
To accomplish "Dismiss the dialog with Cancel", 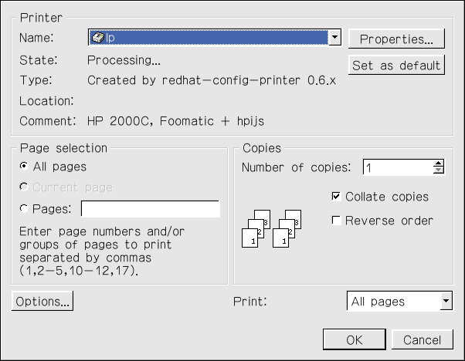I will pos(422,339).
